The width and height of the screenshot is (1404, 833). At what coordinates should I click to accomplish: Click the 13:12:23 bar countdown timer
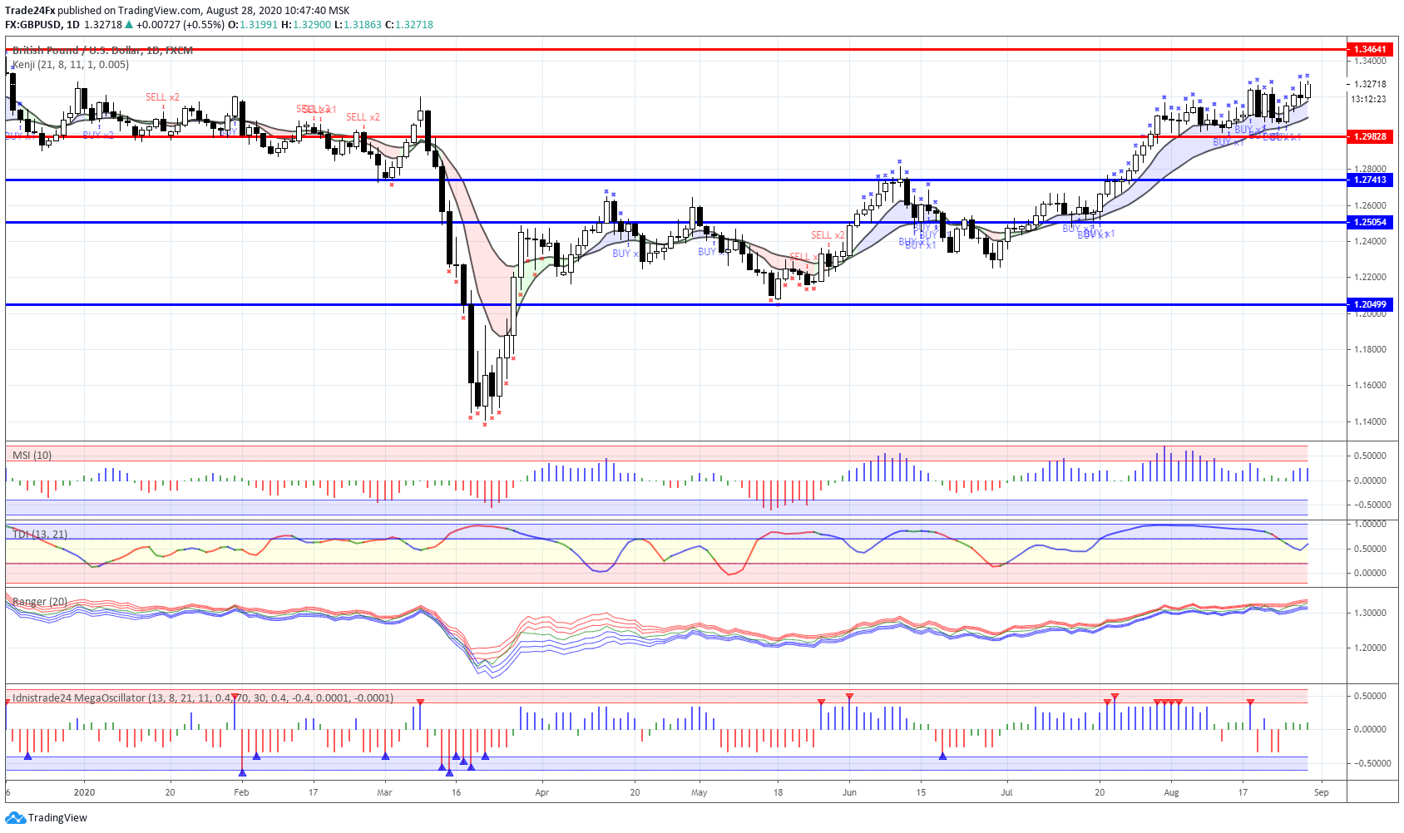coord(1368,99)
